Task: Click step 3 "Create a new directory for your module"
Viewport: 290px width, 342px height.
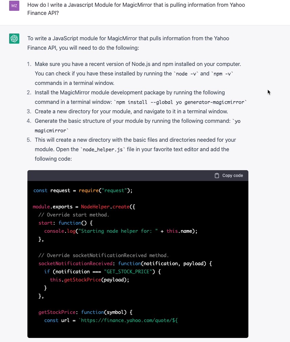Action: (131, 111)
